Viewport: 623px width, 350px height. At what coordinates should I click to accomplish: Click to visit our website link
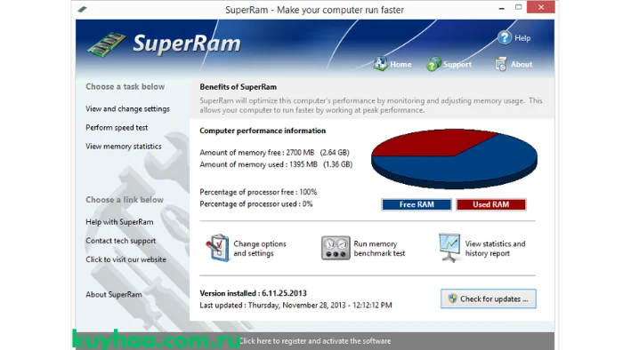(125, 259)
